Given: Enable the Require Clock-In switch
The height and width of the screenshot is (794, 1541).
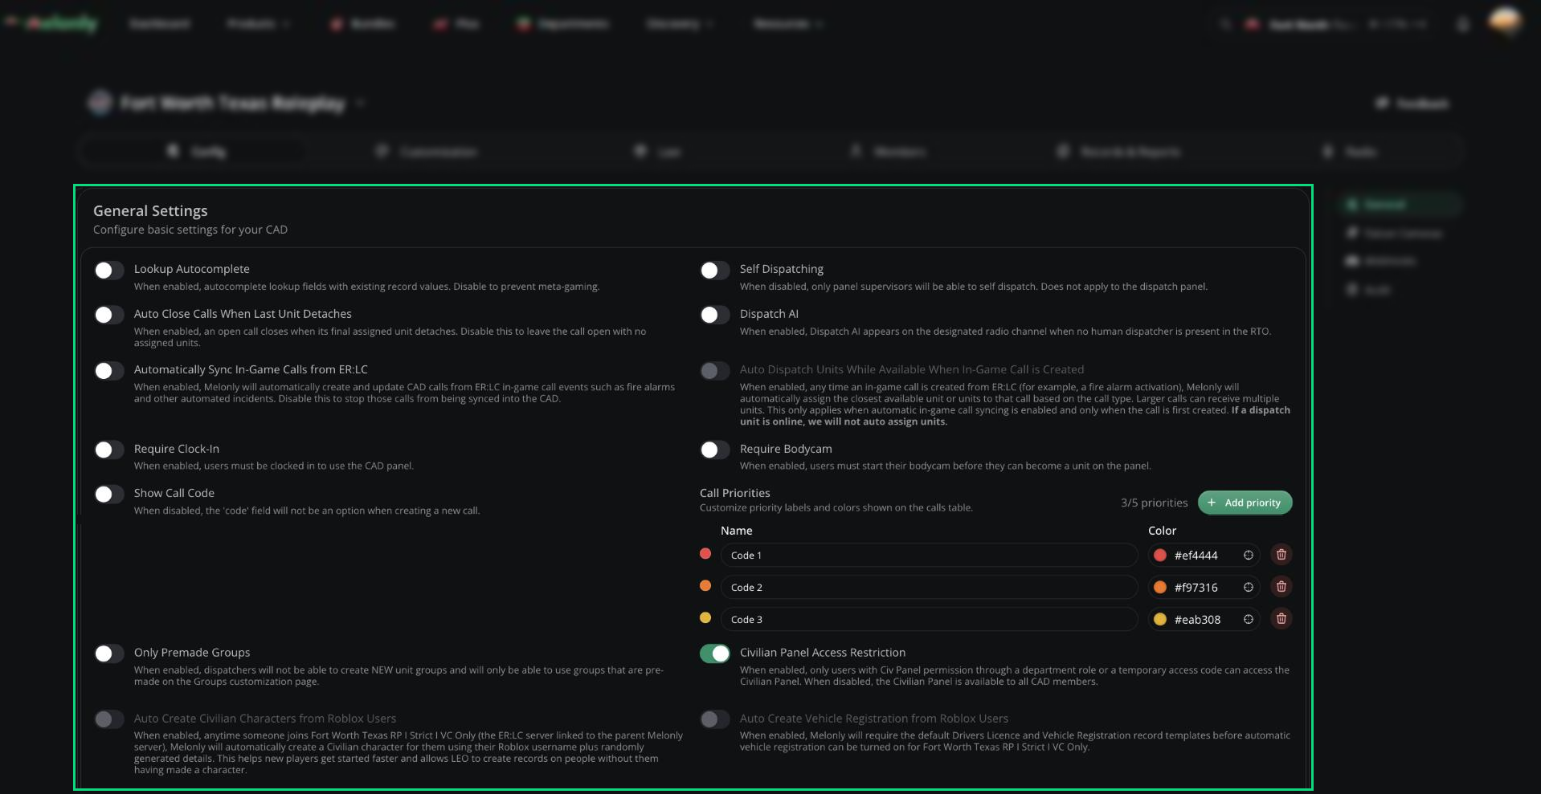Looking at the screenshot, I should click(108, 450).
